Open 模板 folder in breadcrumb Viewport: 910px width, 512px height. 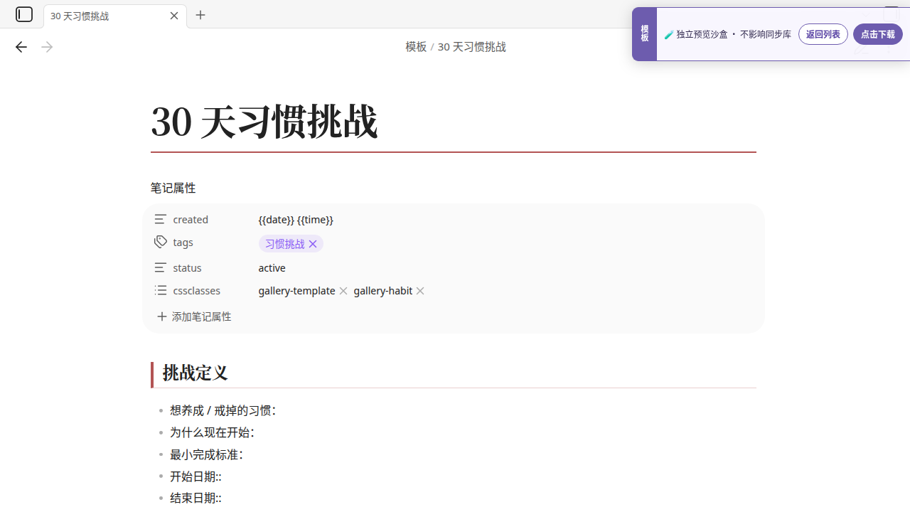click(x=416, y=47)
